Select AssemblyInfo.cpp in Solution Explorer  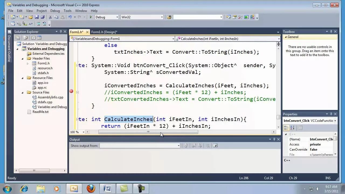50,97
